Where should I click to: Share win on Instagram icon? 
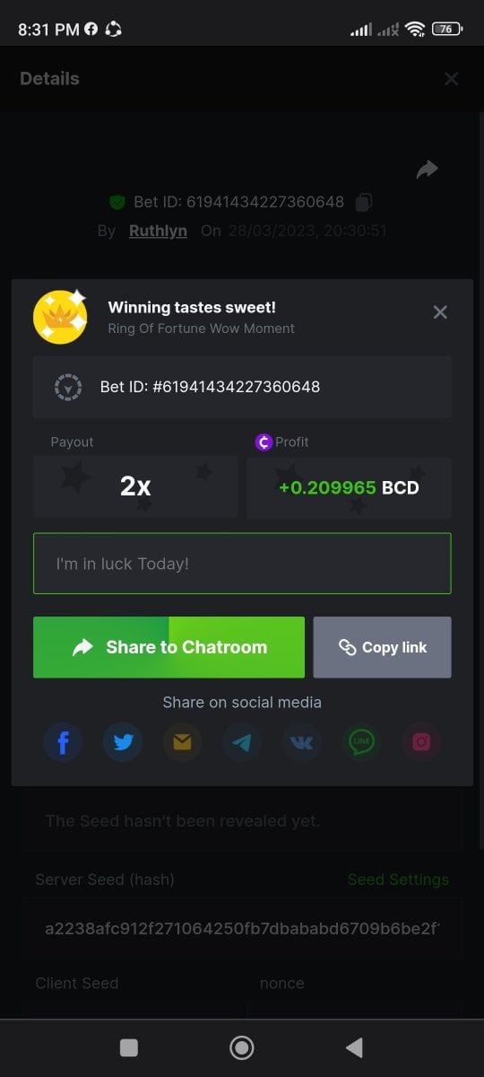pos(421,742)
